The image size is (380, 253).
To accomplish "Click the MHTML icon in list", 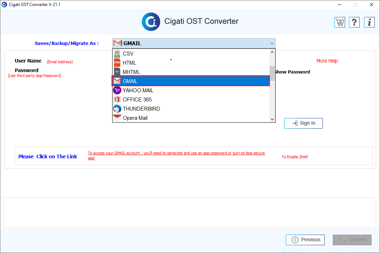I will [x=117, y=72].
